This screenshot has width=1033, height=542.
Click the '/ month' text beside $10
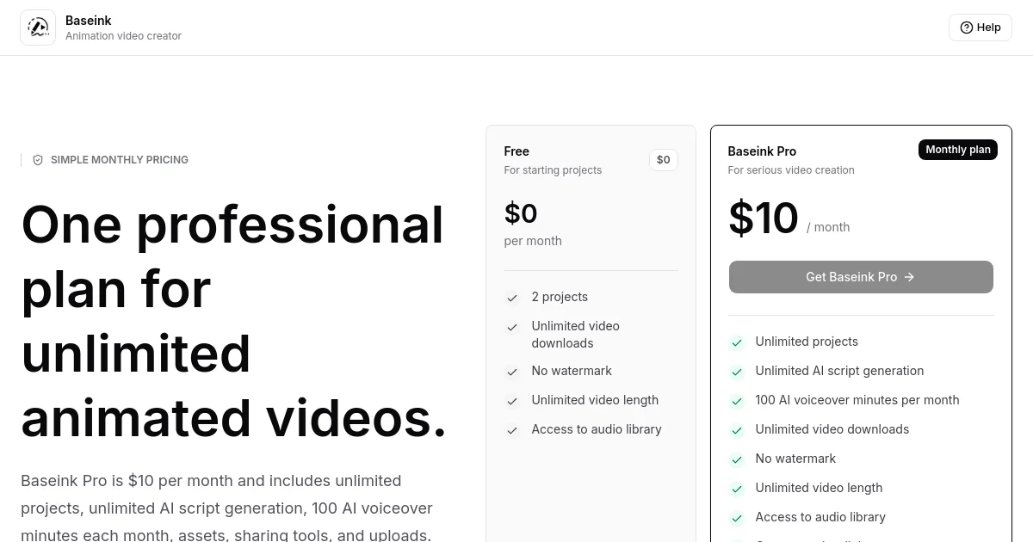tap(828, 227)
